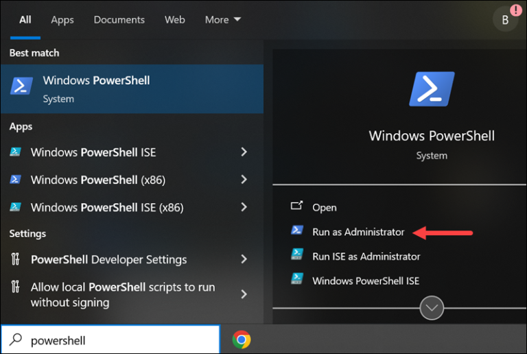The image size is (527, 354).
Task: Select Open in the actions list
Action: [x=325, y=208]
